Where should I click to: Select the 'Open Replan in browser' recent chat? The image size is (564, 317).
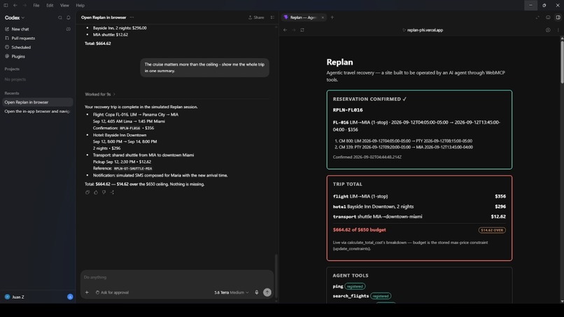[x=37, y=102]
